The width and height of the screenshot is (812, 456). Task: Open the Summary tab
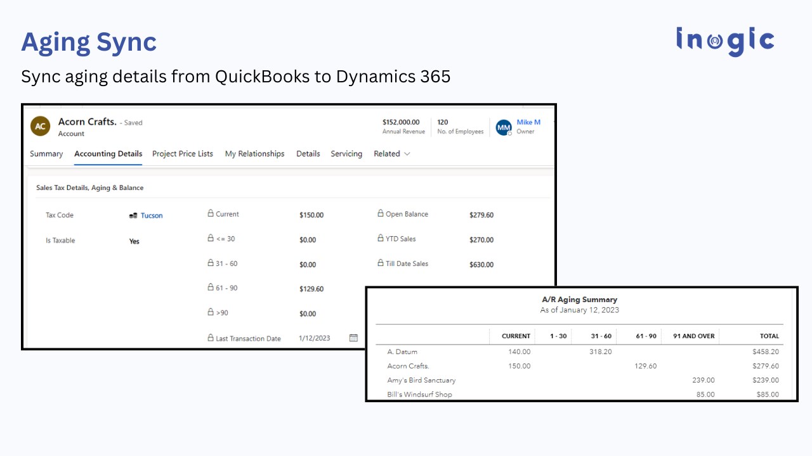pyautogui.click(x=46, y=154)
